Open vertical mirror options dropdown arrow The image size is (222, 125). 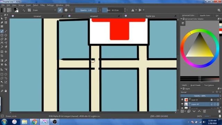(144, 10)
